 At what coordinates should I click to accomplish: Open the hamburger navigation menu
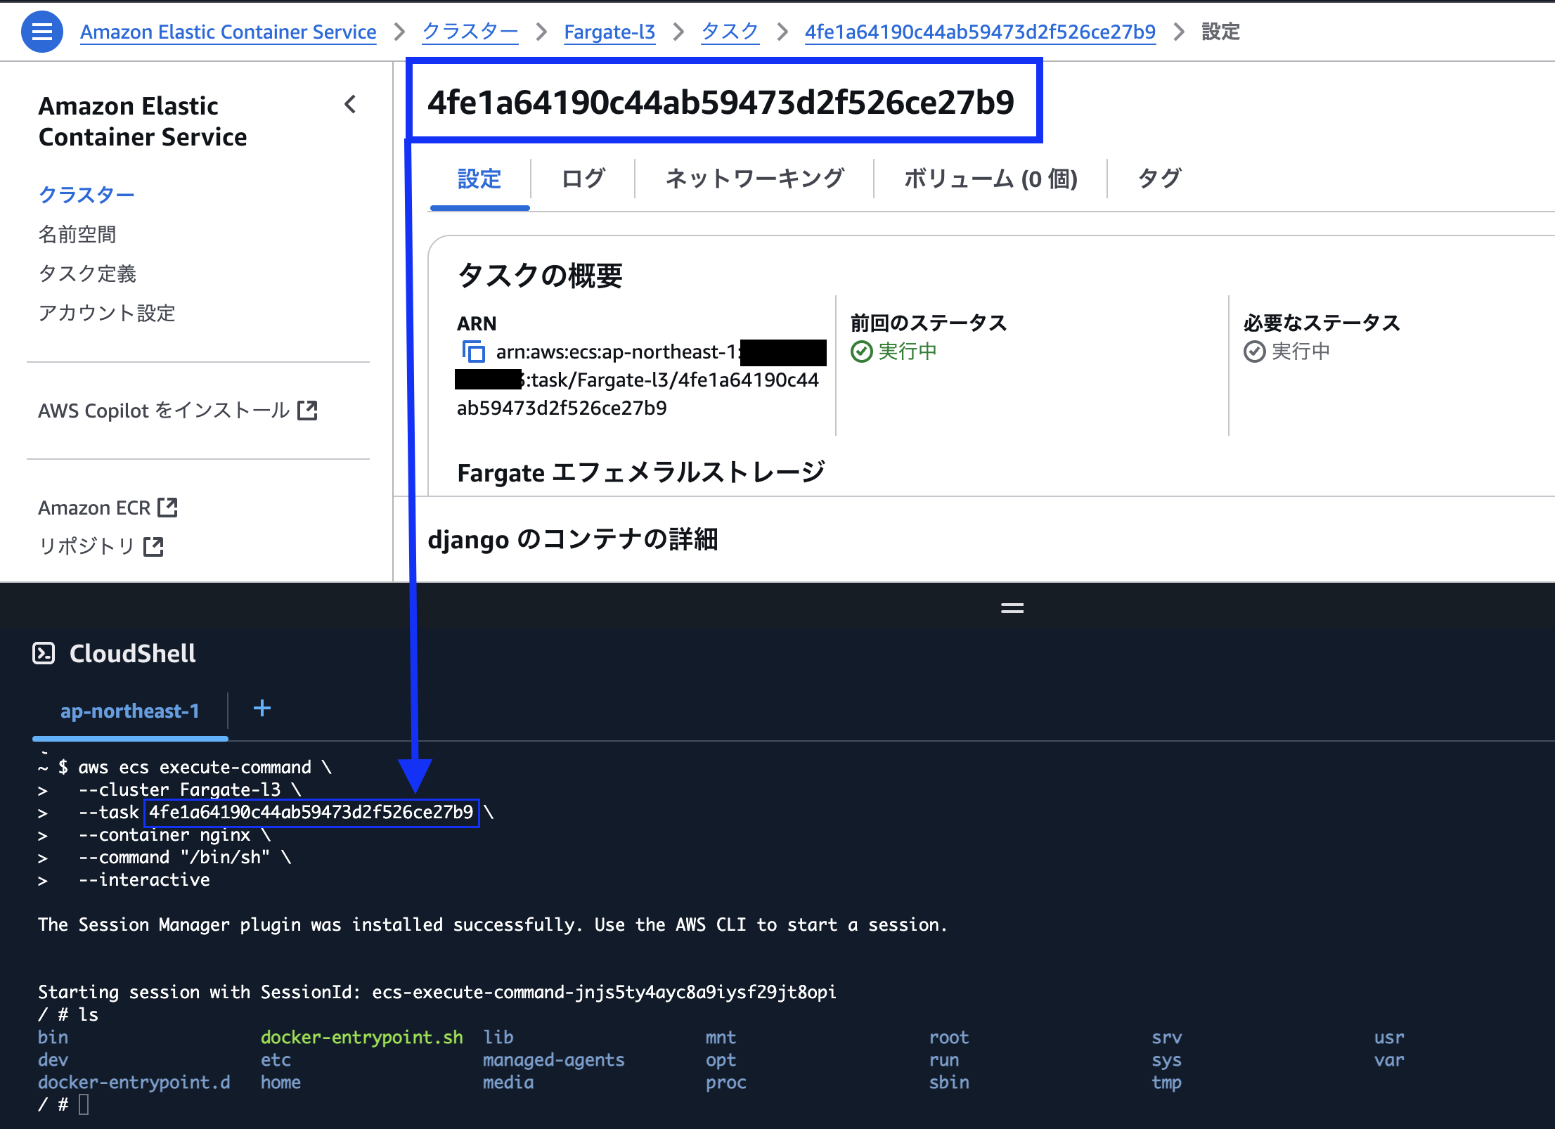pos(41,31)
